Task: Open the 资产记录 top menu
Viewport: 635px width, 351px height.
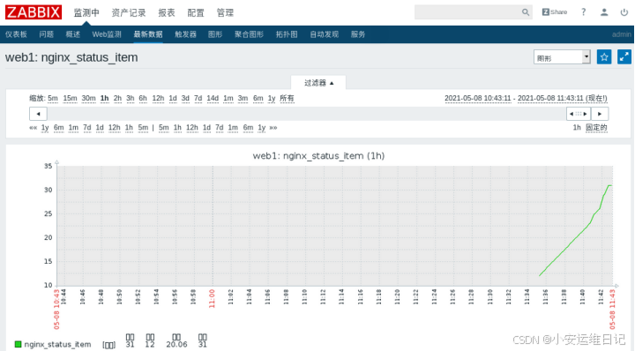Action: click(x=129, y=13)
